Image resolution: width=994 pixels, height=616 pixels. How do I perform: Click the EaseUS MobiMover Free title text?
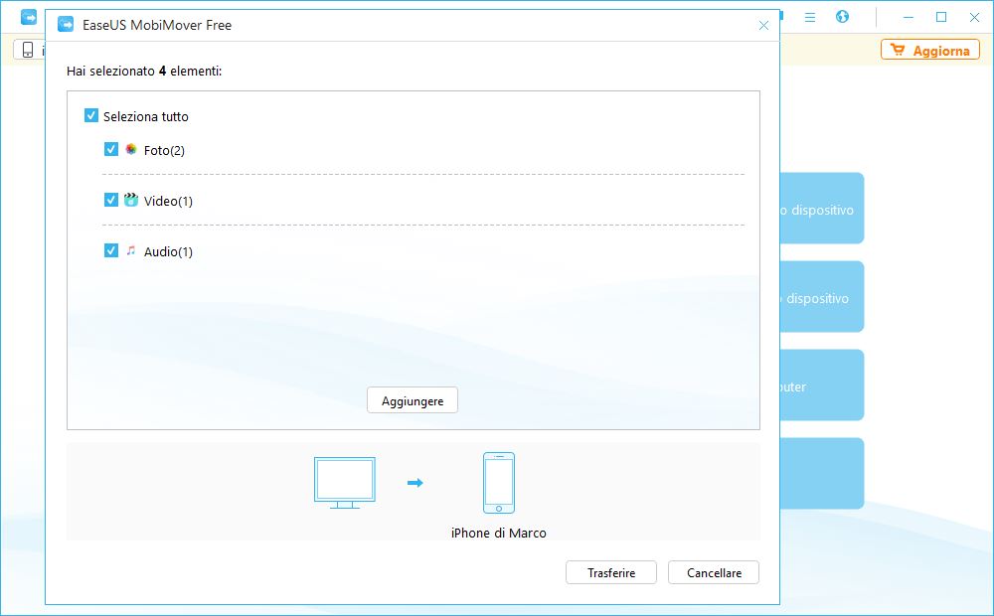[x=157, y=26]
